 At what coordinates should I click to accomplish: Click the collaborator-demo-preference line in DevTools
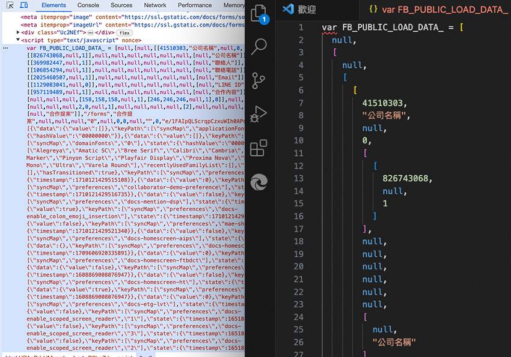pos(136,187)
